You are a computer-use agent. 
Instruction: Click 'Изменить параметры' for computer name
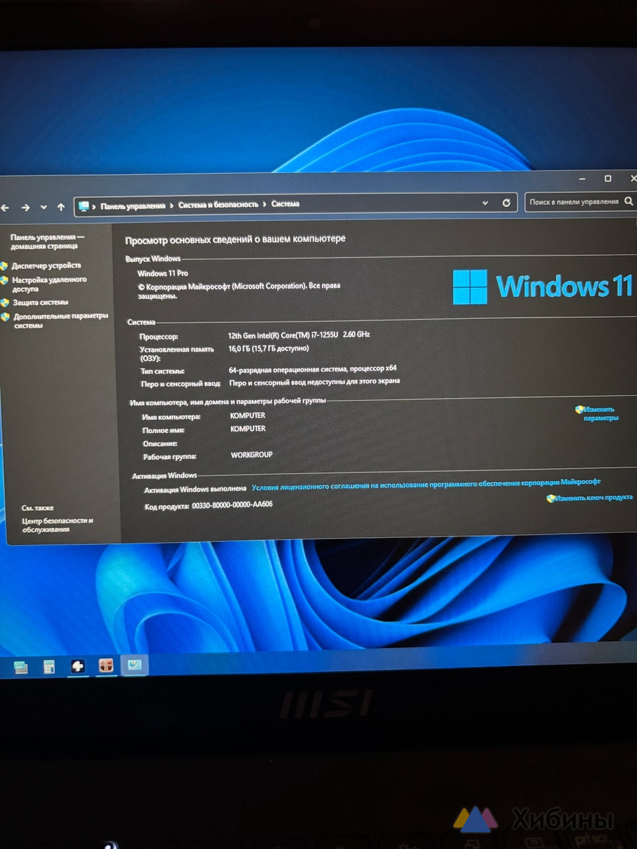click(601, 413)
